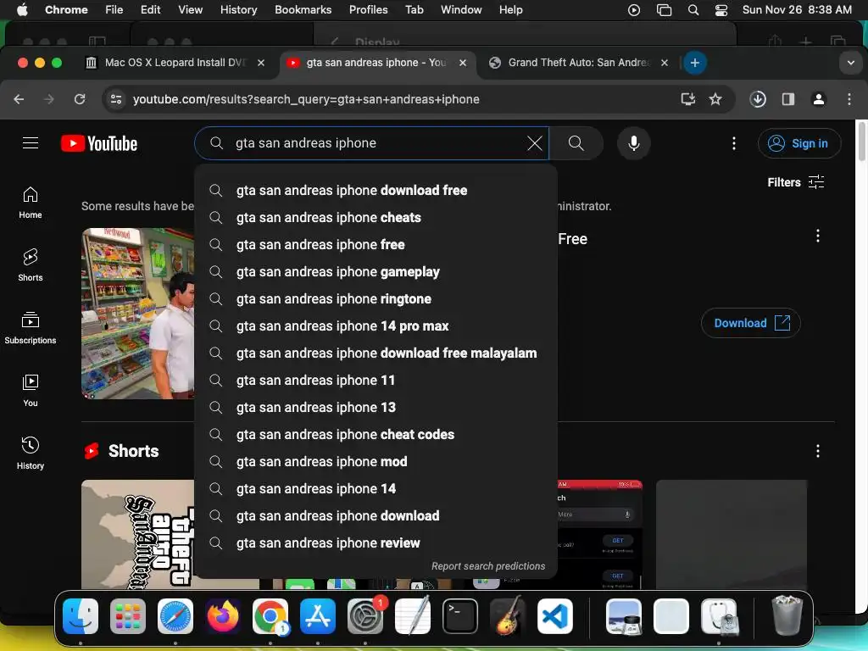Open more options for the first result
The height and width of the screenshot is (651, 868).
818,236
